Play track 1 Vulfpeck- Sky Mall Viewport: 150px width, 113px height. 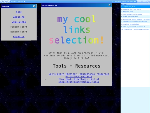(135, 7)
